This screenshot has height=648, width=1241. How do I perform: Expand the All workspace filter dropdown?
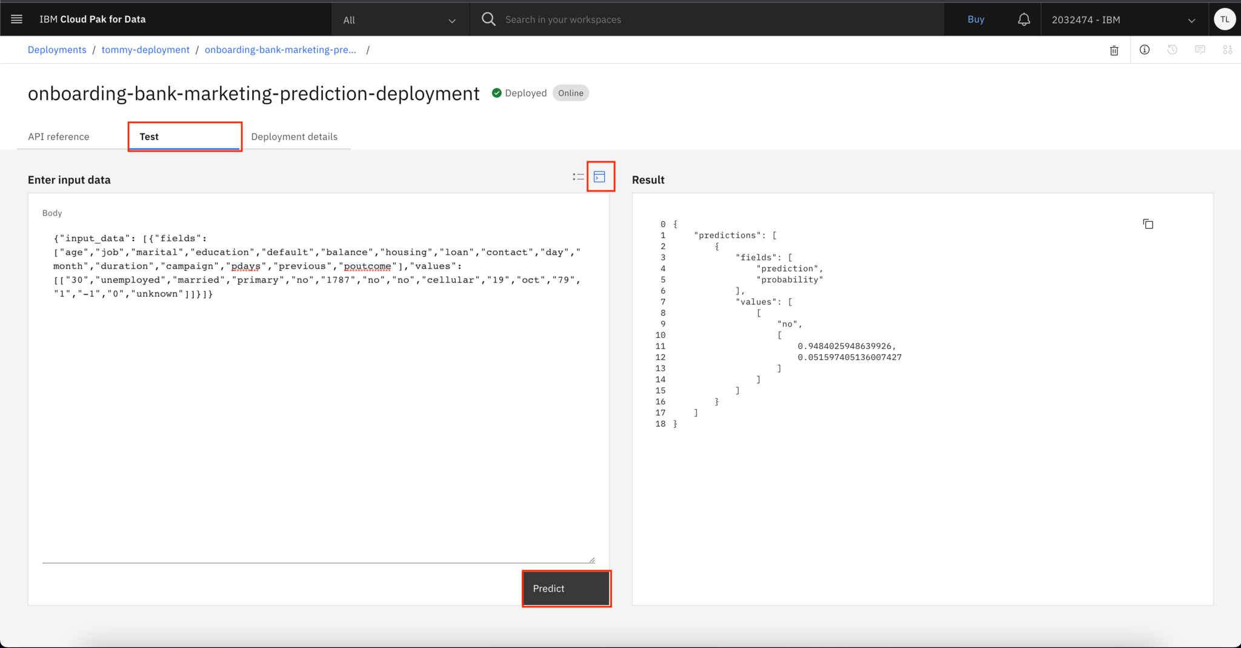400,20
